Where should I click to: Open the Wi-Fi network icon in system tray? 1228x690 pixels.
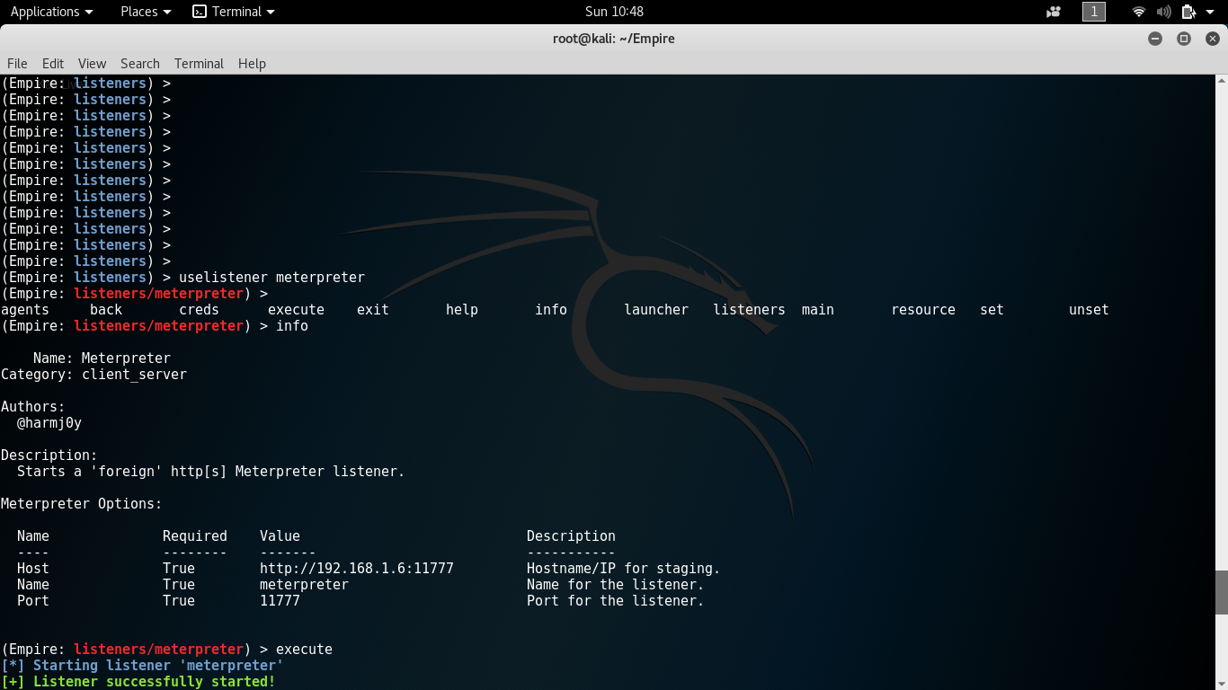pos(1138,12)
